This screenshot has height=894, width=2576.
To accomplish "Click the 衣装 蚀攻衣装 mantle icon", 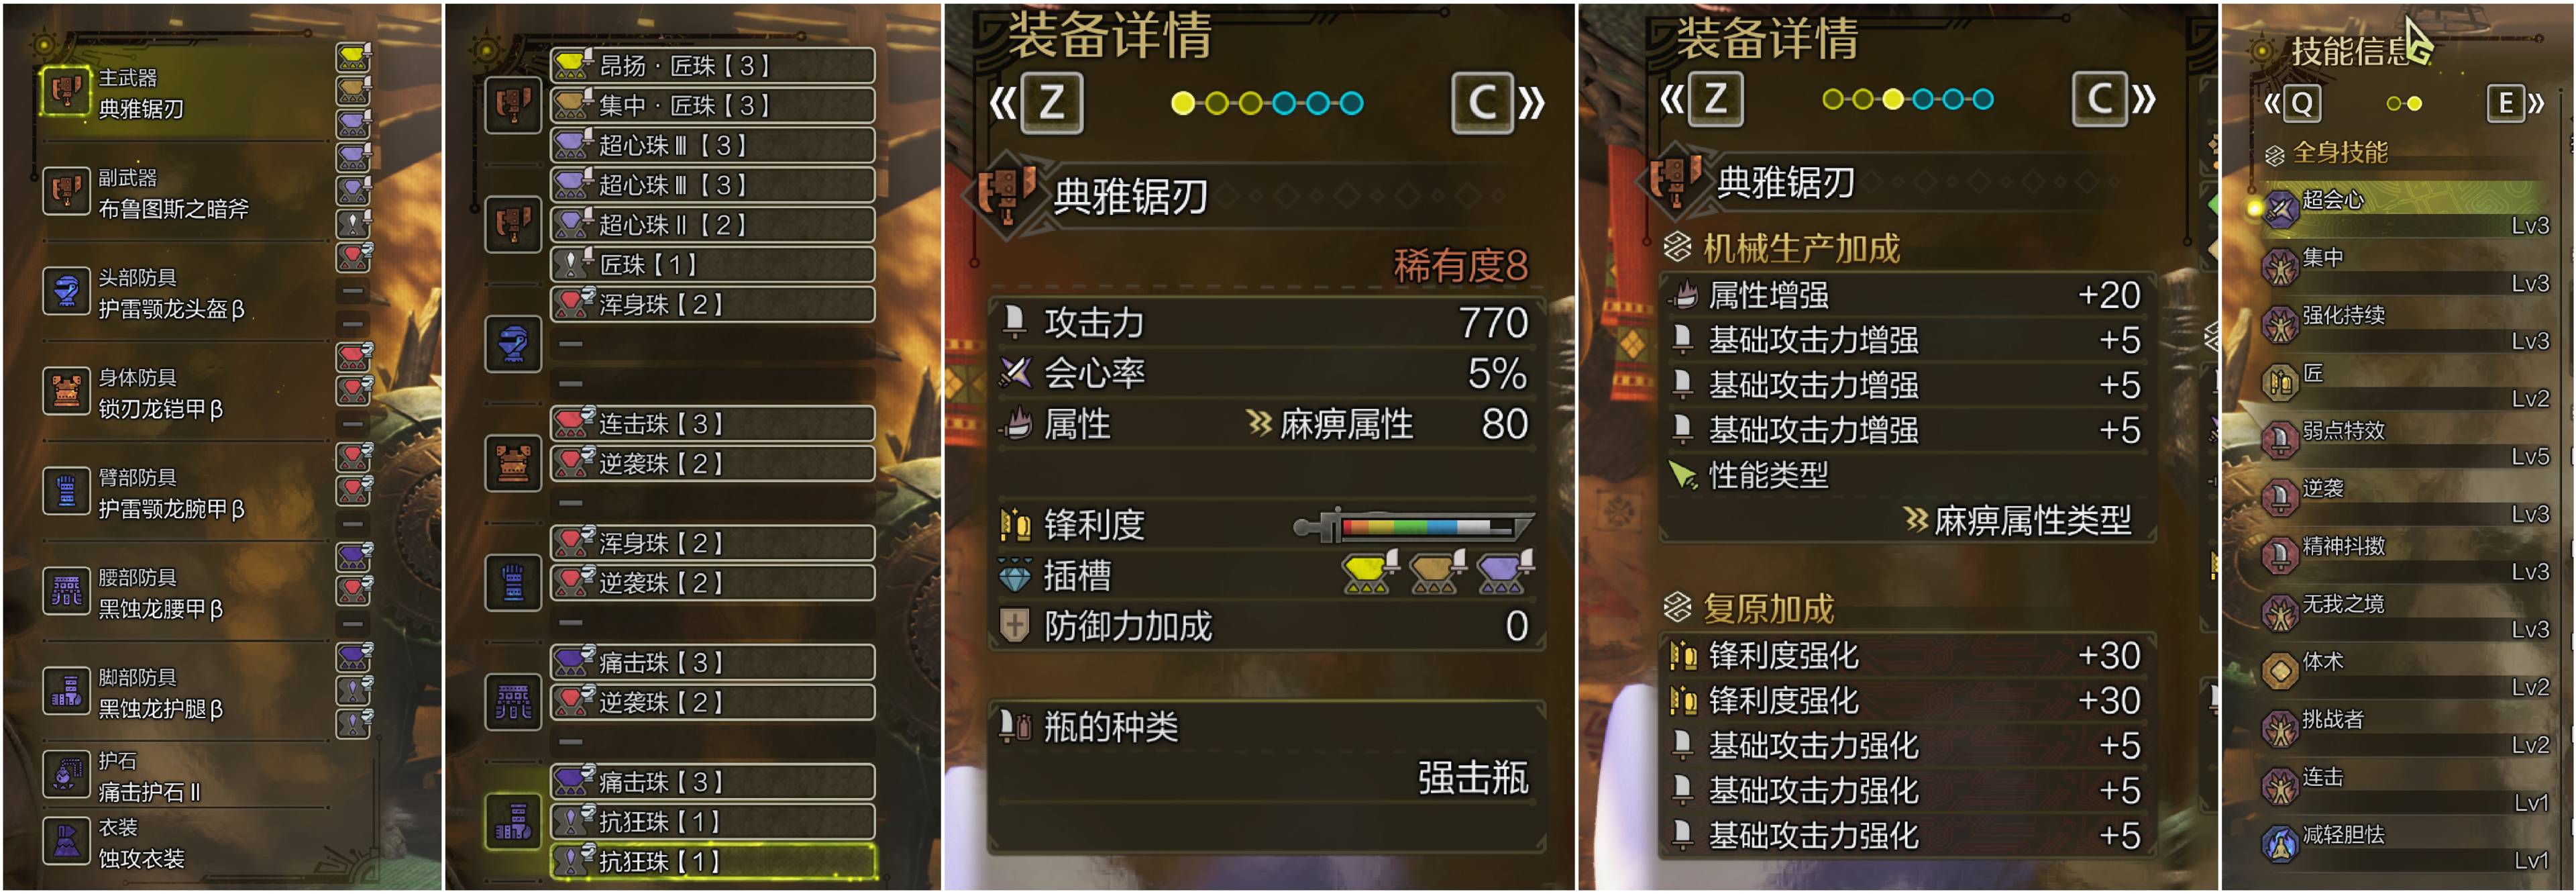I will pos(66,841).
